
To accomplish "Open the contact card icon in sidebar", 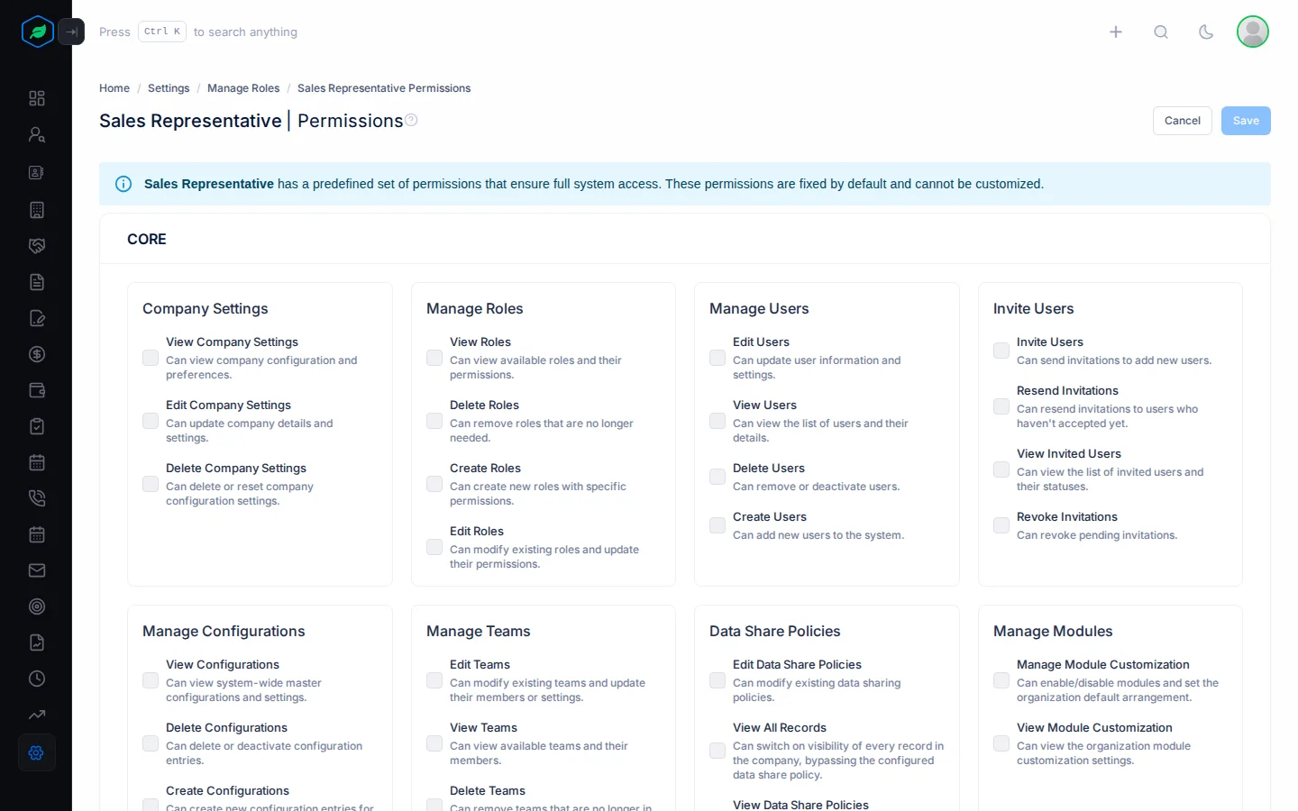I will click(37, 172).
